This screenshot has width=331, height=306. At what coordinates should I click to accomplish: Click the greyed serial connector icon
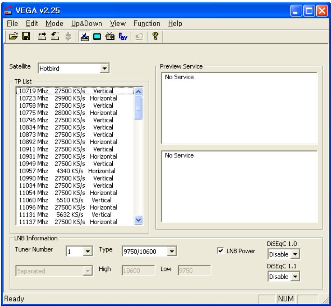(68, 36)
